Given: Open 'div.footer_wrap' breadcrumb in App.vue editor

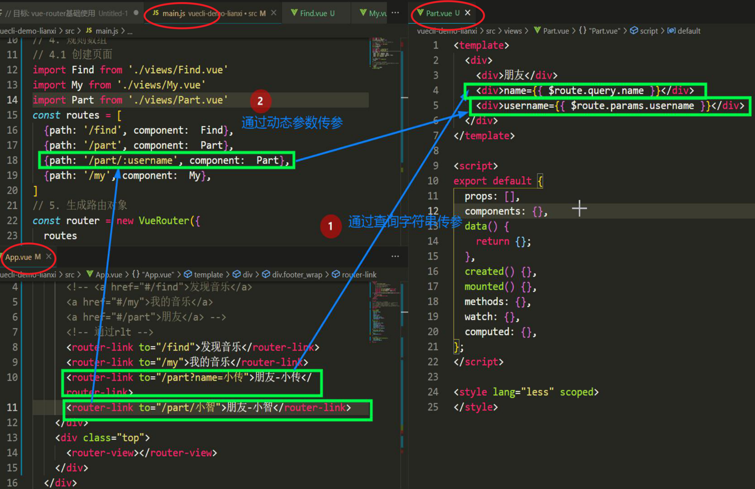Looking at the screenshot, I should (x=297, y=275).
